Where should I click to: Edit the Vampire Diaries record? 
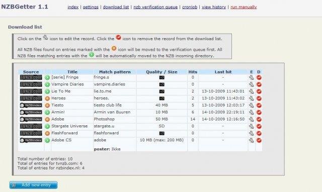(x=252, y=84)
